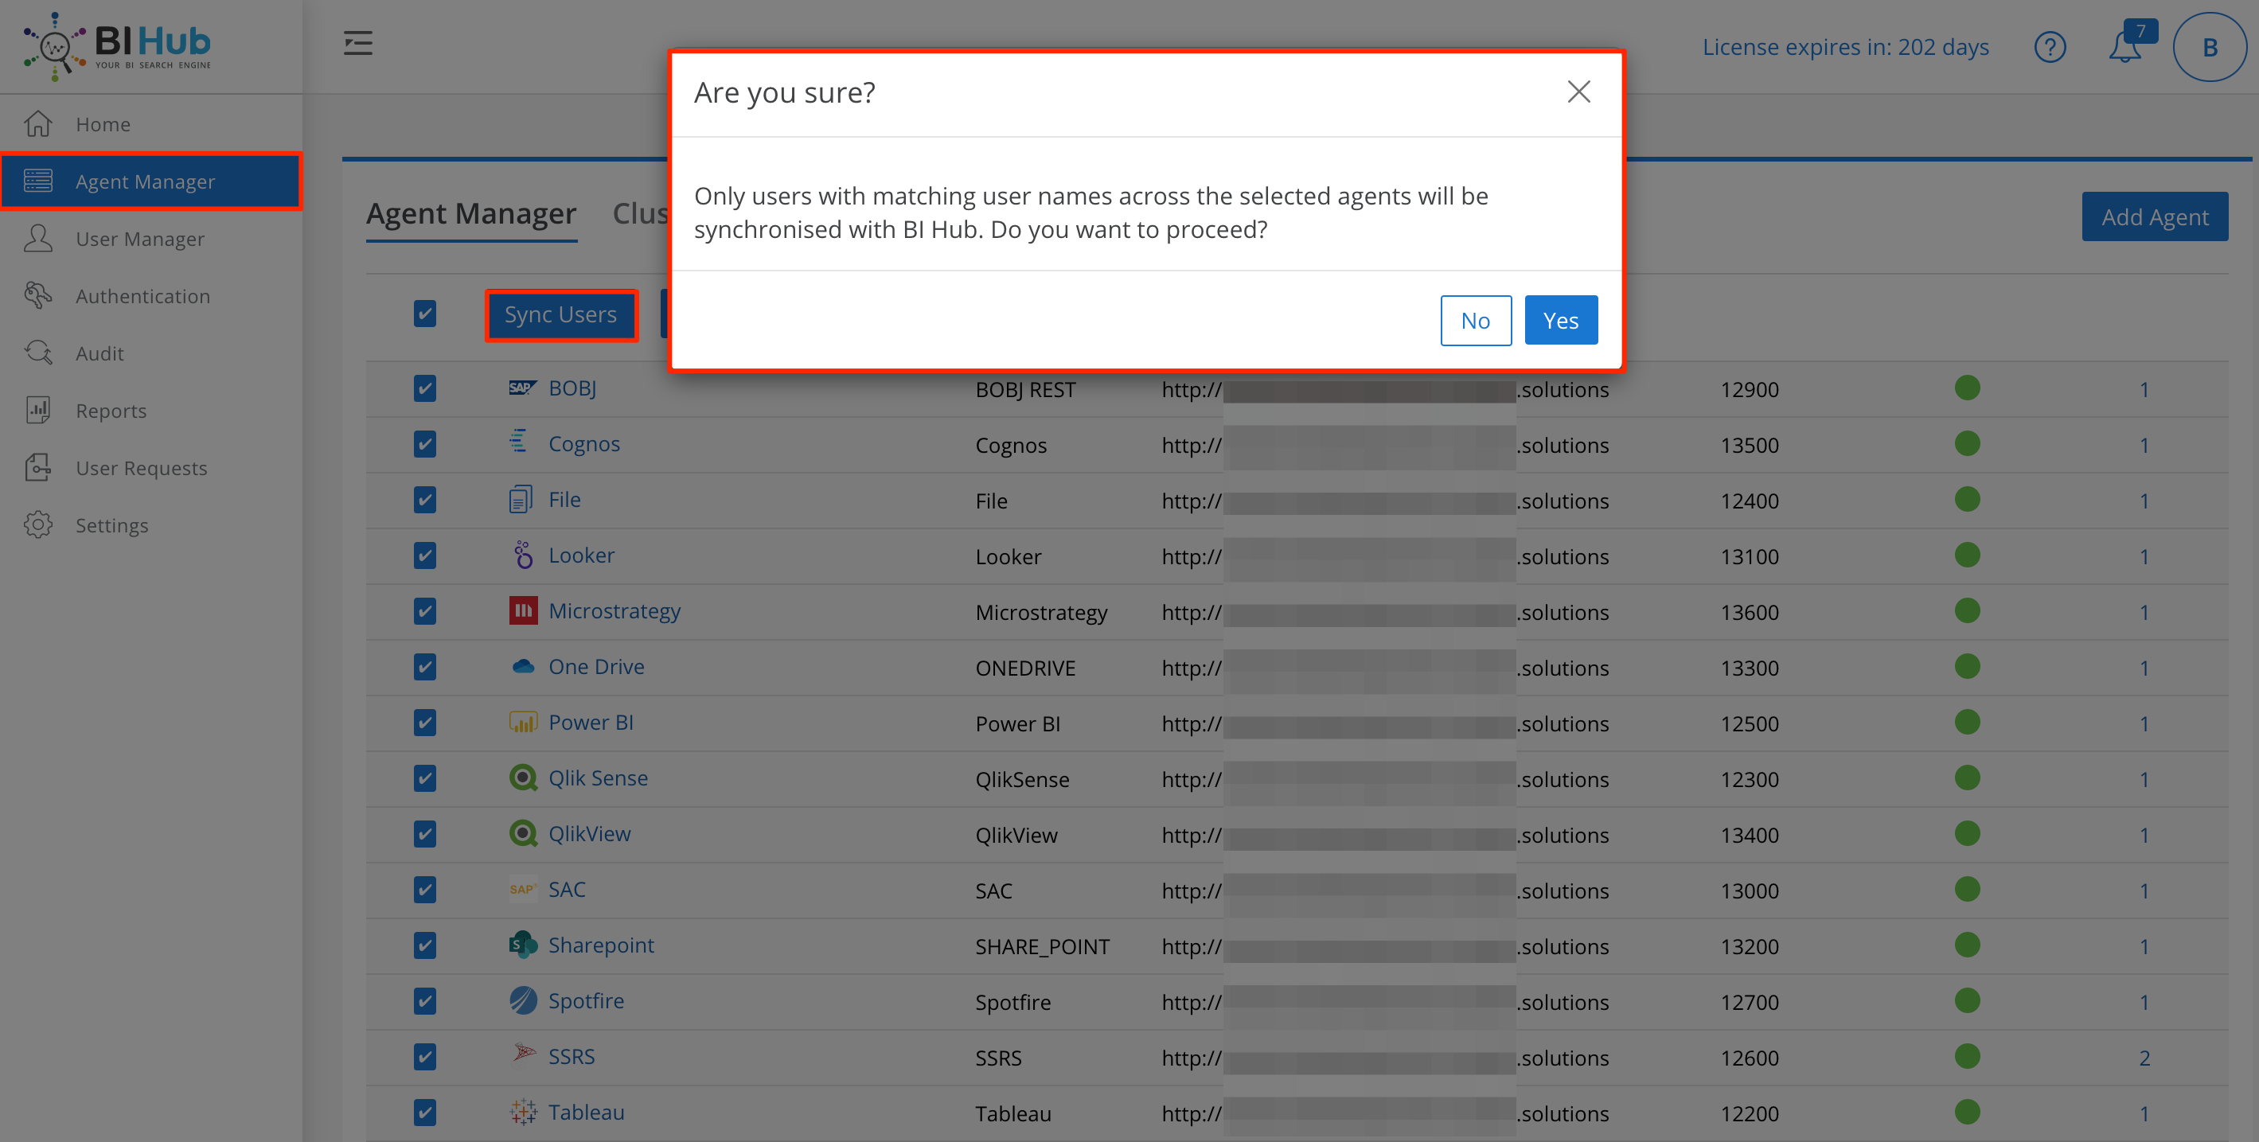Screen dimensions: 2259x1142
Task: Click the Sharepoint agent icon
Action: tap(524, 945)
